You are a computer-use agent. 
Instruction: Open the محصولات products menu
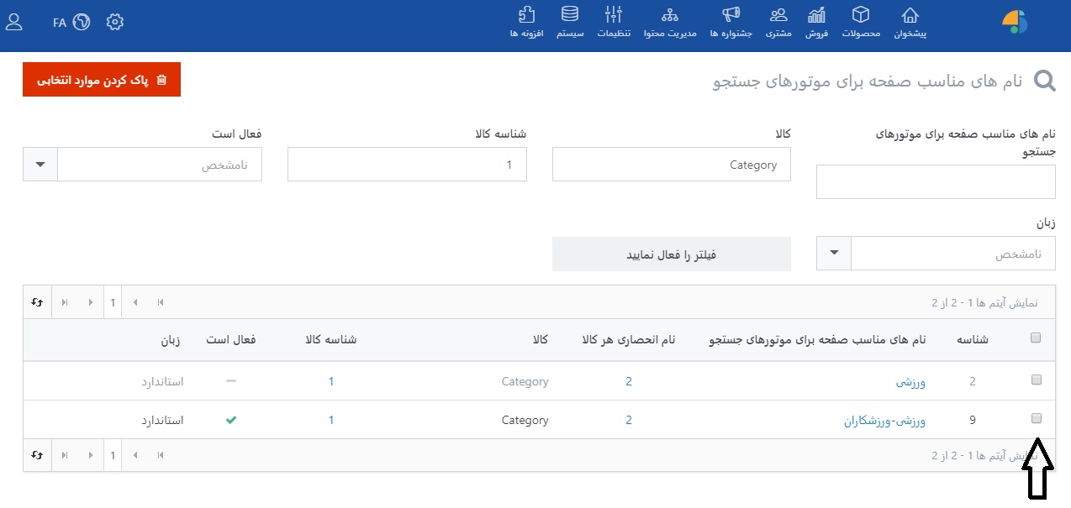(861, 23)
